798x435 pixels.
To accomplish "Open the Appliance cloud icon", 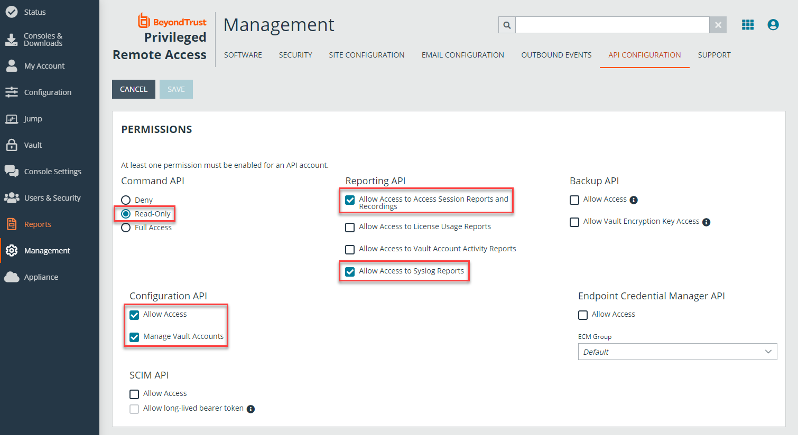I will click(x=12, y=277).
